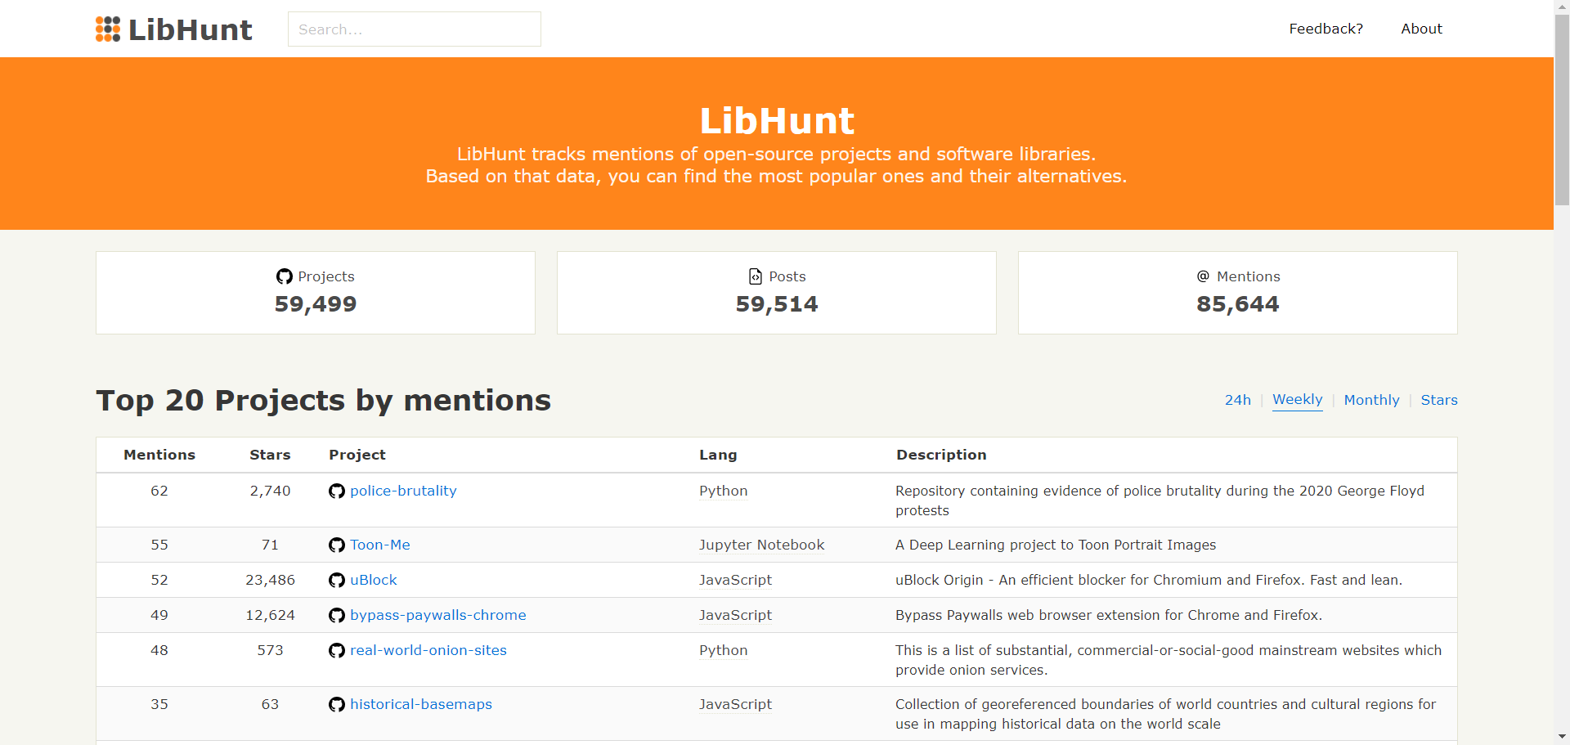1570x745 pixels.
Task: Click the star count 573
Action: coord(270,650)
